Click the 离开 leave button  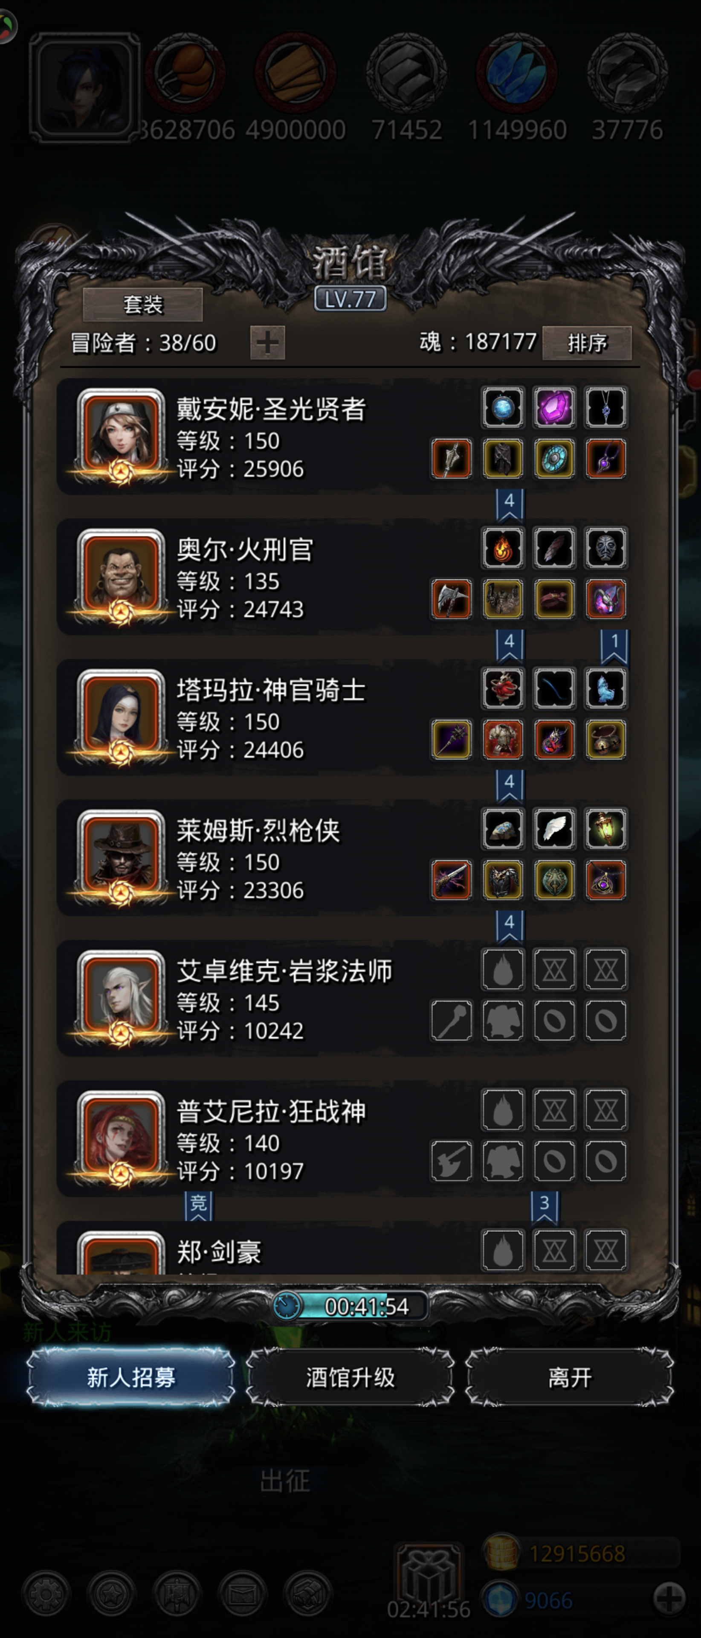tap(569, 1377)
